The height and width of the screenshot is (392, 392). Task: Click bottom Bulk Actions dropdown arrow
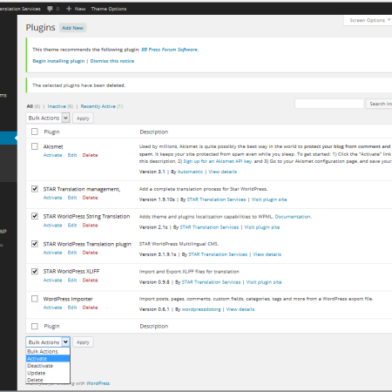coord(66,342)
